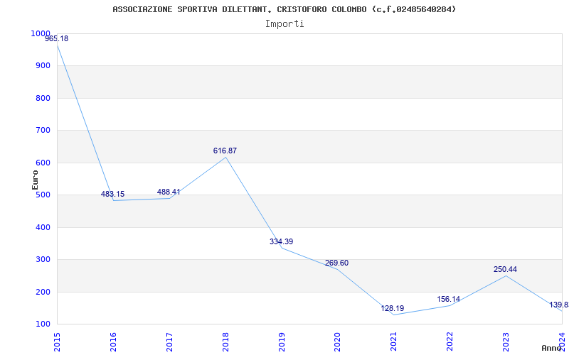This screenshot has height=355, width=569.
Task: Click the 500 y-axis tick label
Action: point(43,195)
